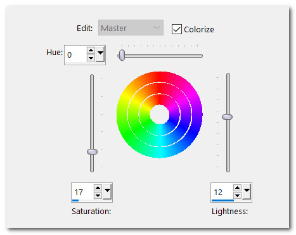Increase Saturation with up arrow

[x=98, y=187]
